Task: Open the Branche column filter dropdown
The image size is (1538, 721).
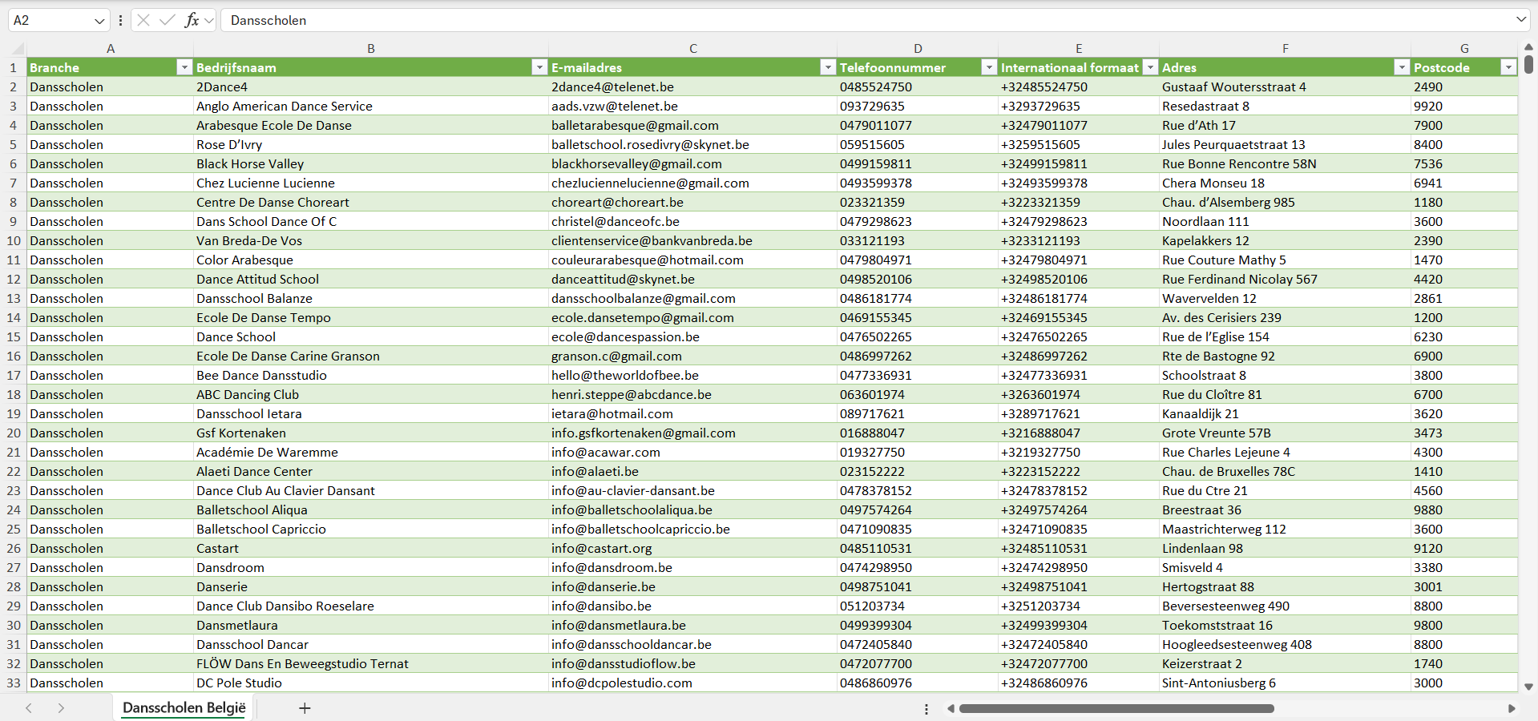Action: (184, 68)
